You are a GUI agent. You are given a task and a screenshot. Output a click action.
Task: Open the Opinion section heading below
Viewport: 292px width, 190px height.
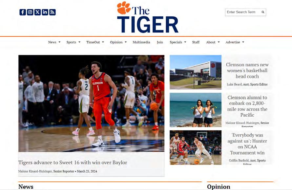[x=219, y=187]
